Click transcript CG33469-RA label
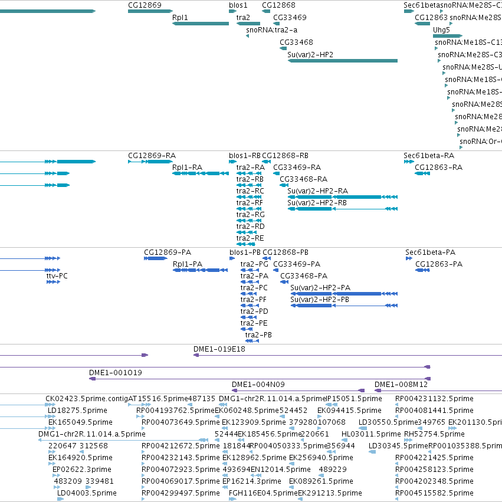The width and height of the screenshot is (502, 502). click(297, 168)
